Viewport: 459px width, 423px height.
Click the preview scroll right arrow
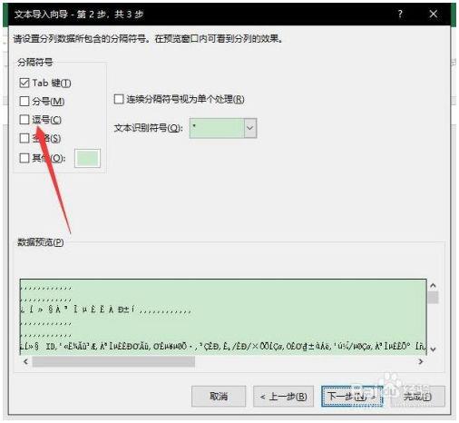(420, 361)
